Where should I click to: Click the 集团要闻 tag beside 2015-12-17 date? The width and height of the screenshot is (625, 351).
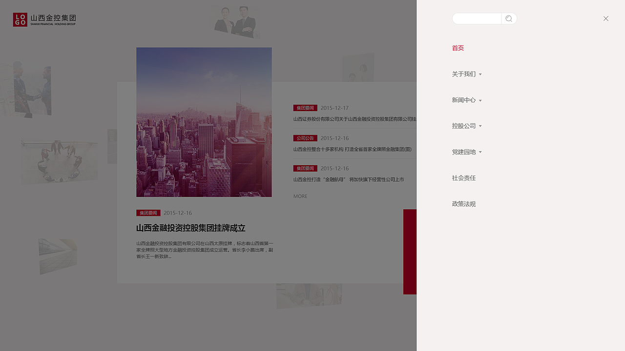305,108
